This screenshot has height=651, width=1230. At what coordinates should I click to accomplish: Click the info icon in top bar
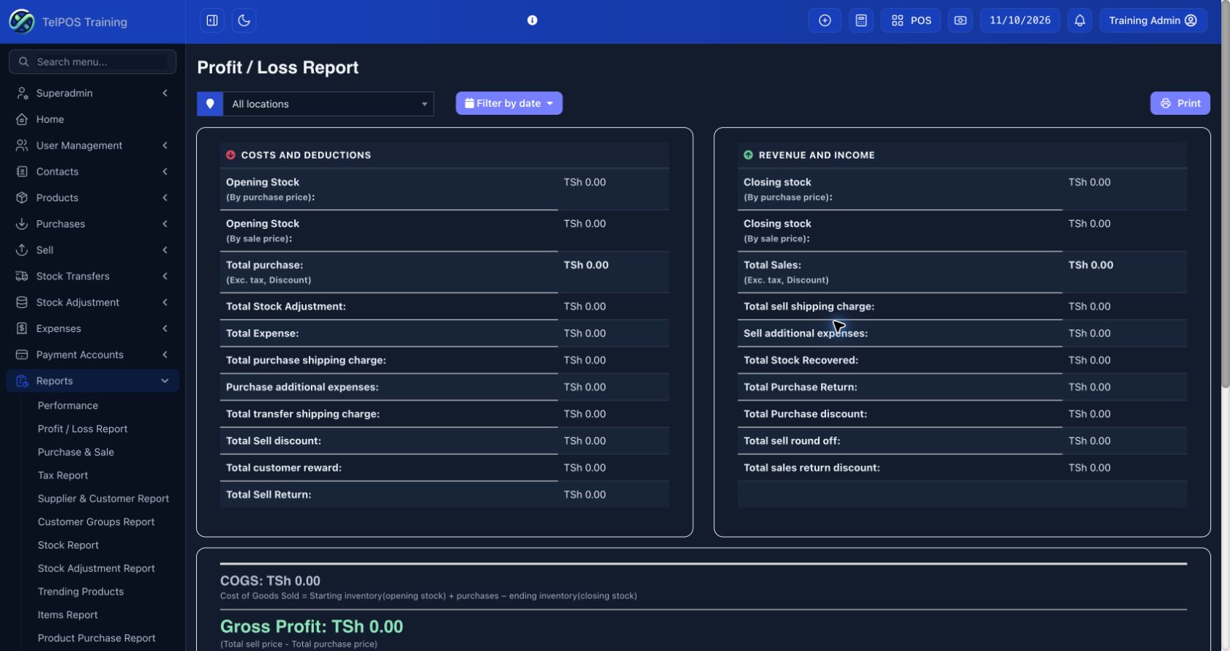click(533, 20)
